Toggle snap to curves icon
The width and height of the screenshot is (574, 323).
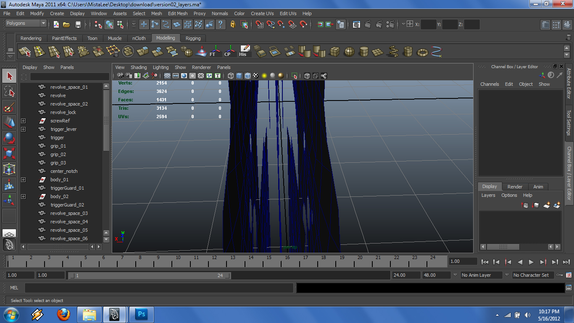click(271, 24)
